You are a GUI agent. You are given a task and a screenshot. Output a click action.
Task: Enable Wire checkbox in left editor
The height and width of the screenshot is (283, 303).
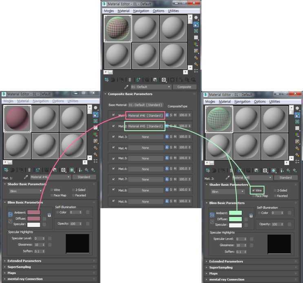52,190
